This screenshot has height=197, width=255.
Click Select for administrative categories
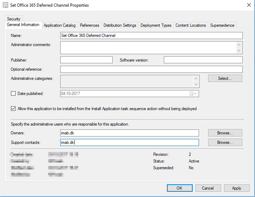tap(225, 78)
